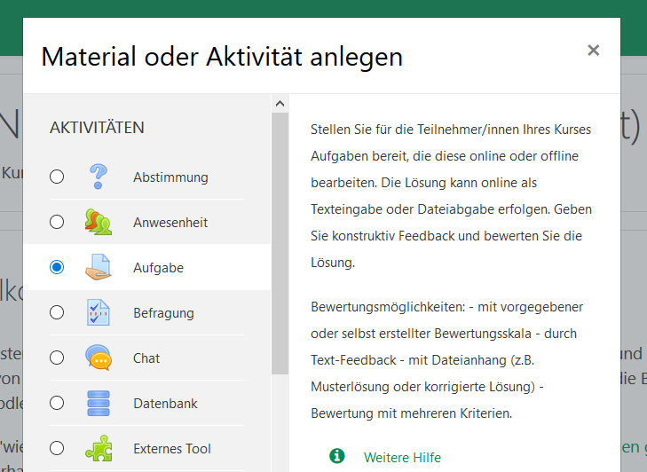
Task: Select the Chat radio button
Action: click(x=57, y=358)
